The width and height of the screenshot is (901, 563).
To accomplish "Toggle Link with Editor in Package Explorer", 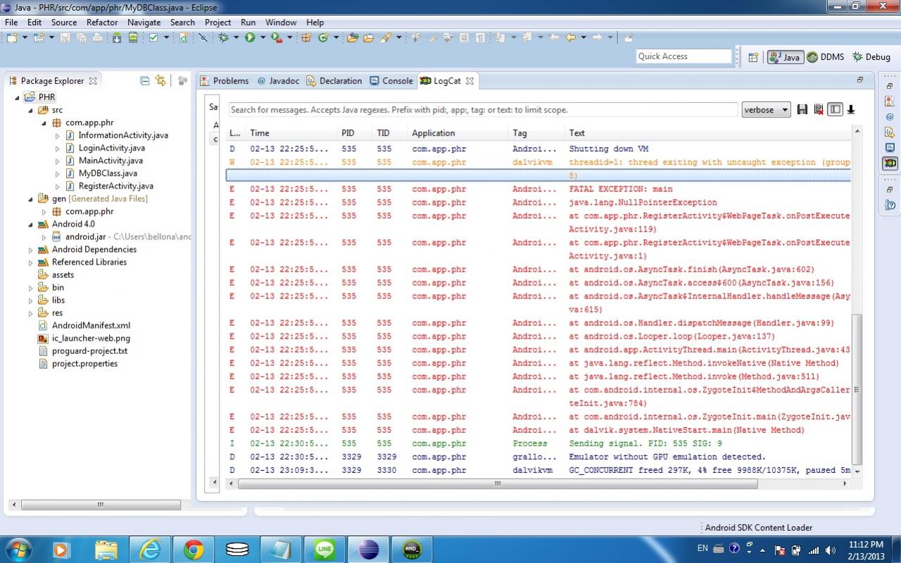I will (160, 81).
